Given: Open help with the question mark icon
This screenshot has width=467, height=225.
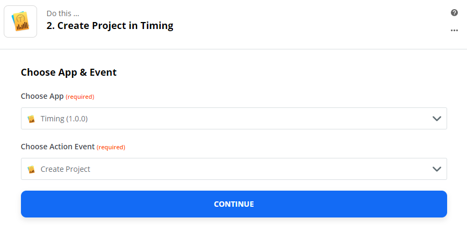Looking at the screenshot, I should 454,13.
